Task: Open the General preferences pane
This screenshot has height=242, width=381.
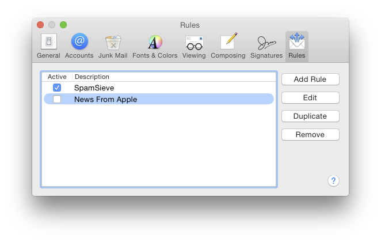Action: 48,46
